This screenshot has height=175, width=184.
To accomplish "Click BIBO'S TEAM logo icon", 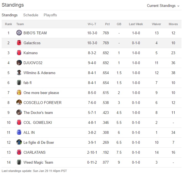I will 19,33.
